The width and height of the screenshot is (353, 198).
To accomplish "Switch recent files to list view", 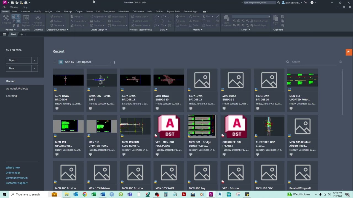I will click(55, 62).
